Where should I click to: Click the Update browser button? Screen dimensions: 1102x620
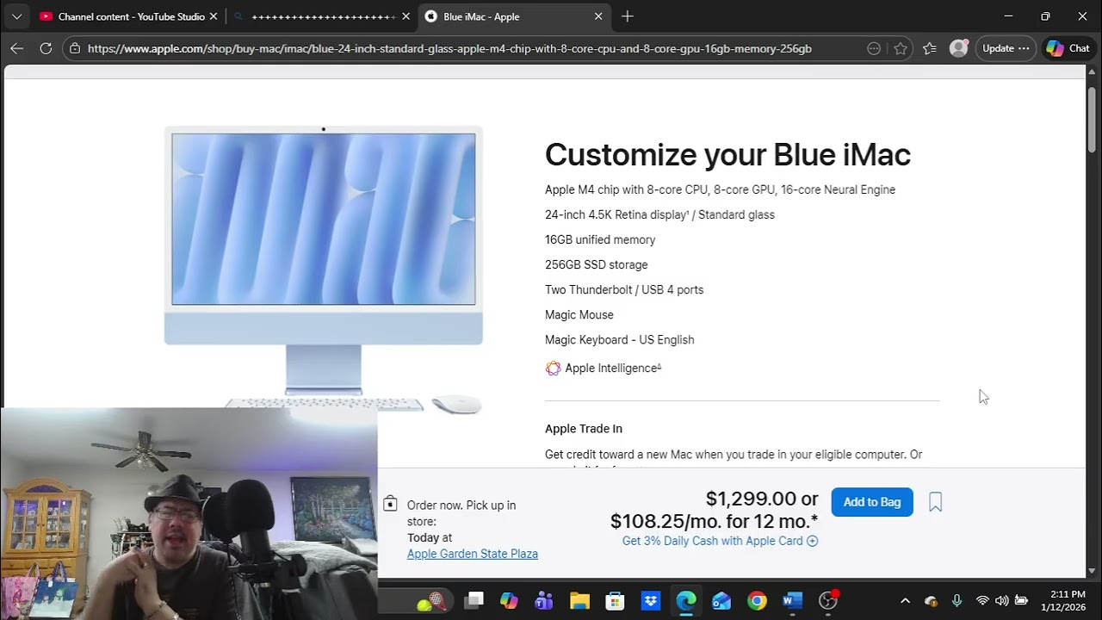click(1006, 48)
